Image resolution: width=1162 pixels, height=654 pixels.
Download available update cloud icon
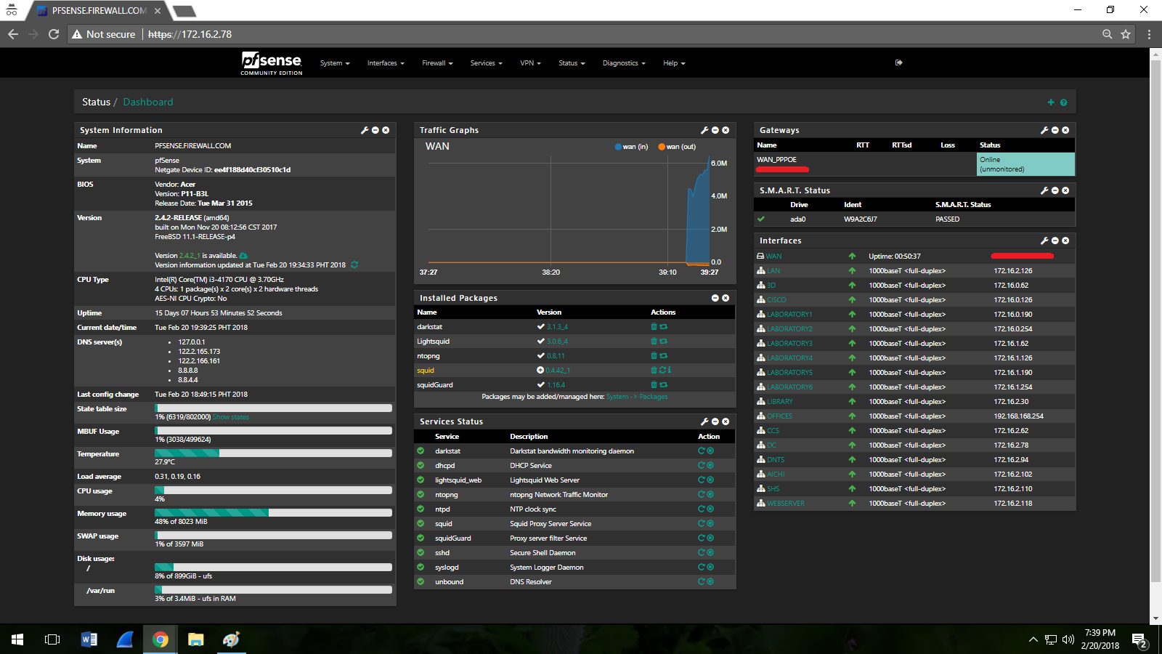(243, 256)
